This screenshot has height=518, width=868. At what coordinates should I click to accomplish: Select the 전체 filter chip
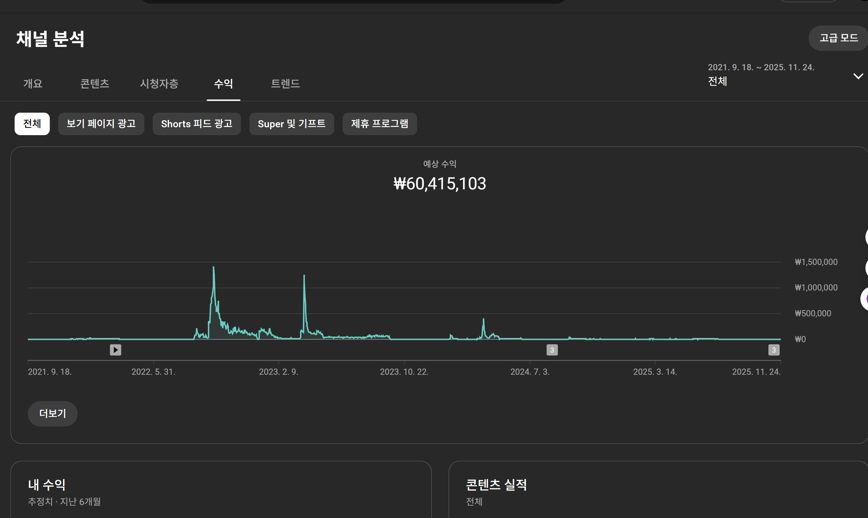32,124
